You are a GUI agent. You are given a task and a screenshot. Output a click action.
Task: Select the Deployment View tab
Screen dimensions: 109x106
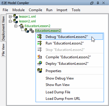tap(3, 28)
